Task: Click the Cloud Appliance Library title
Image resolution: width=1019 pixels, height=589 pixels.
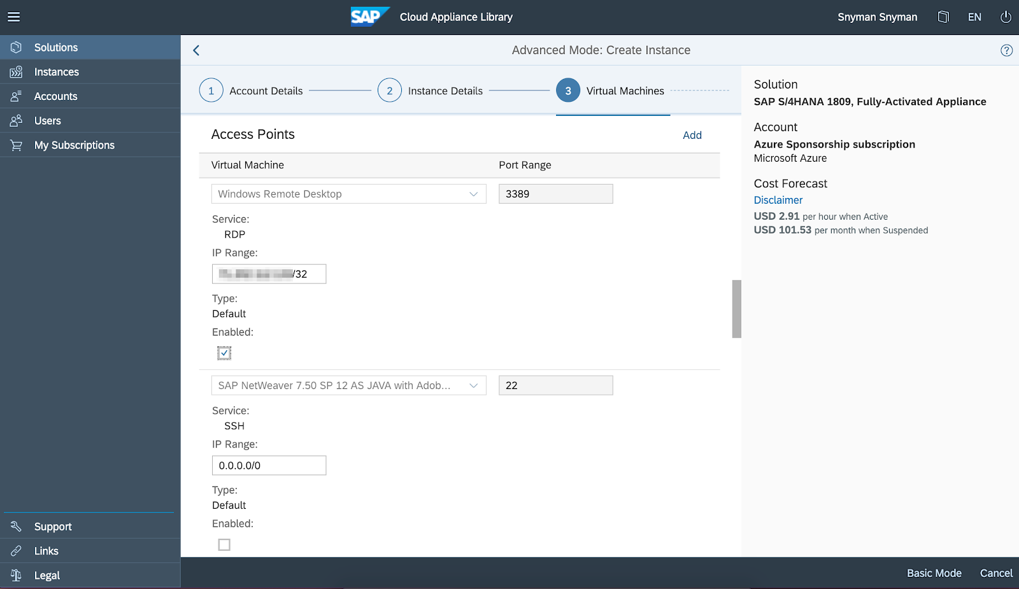Action: [456, 17]
